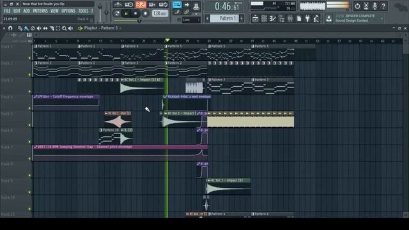409x230 pixels.
Task: Click the circular arrow icon top-right
Action: pyautogui.click(x=357, y=6)
